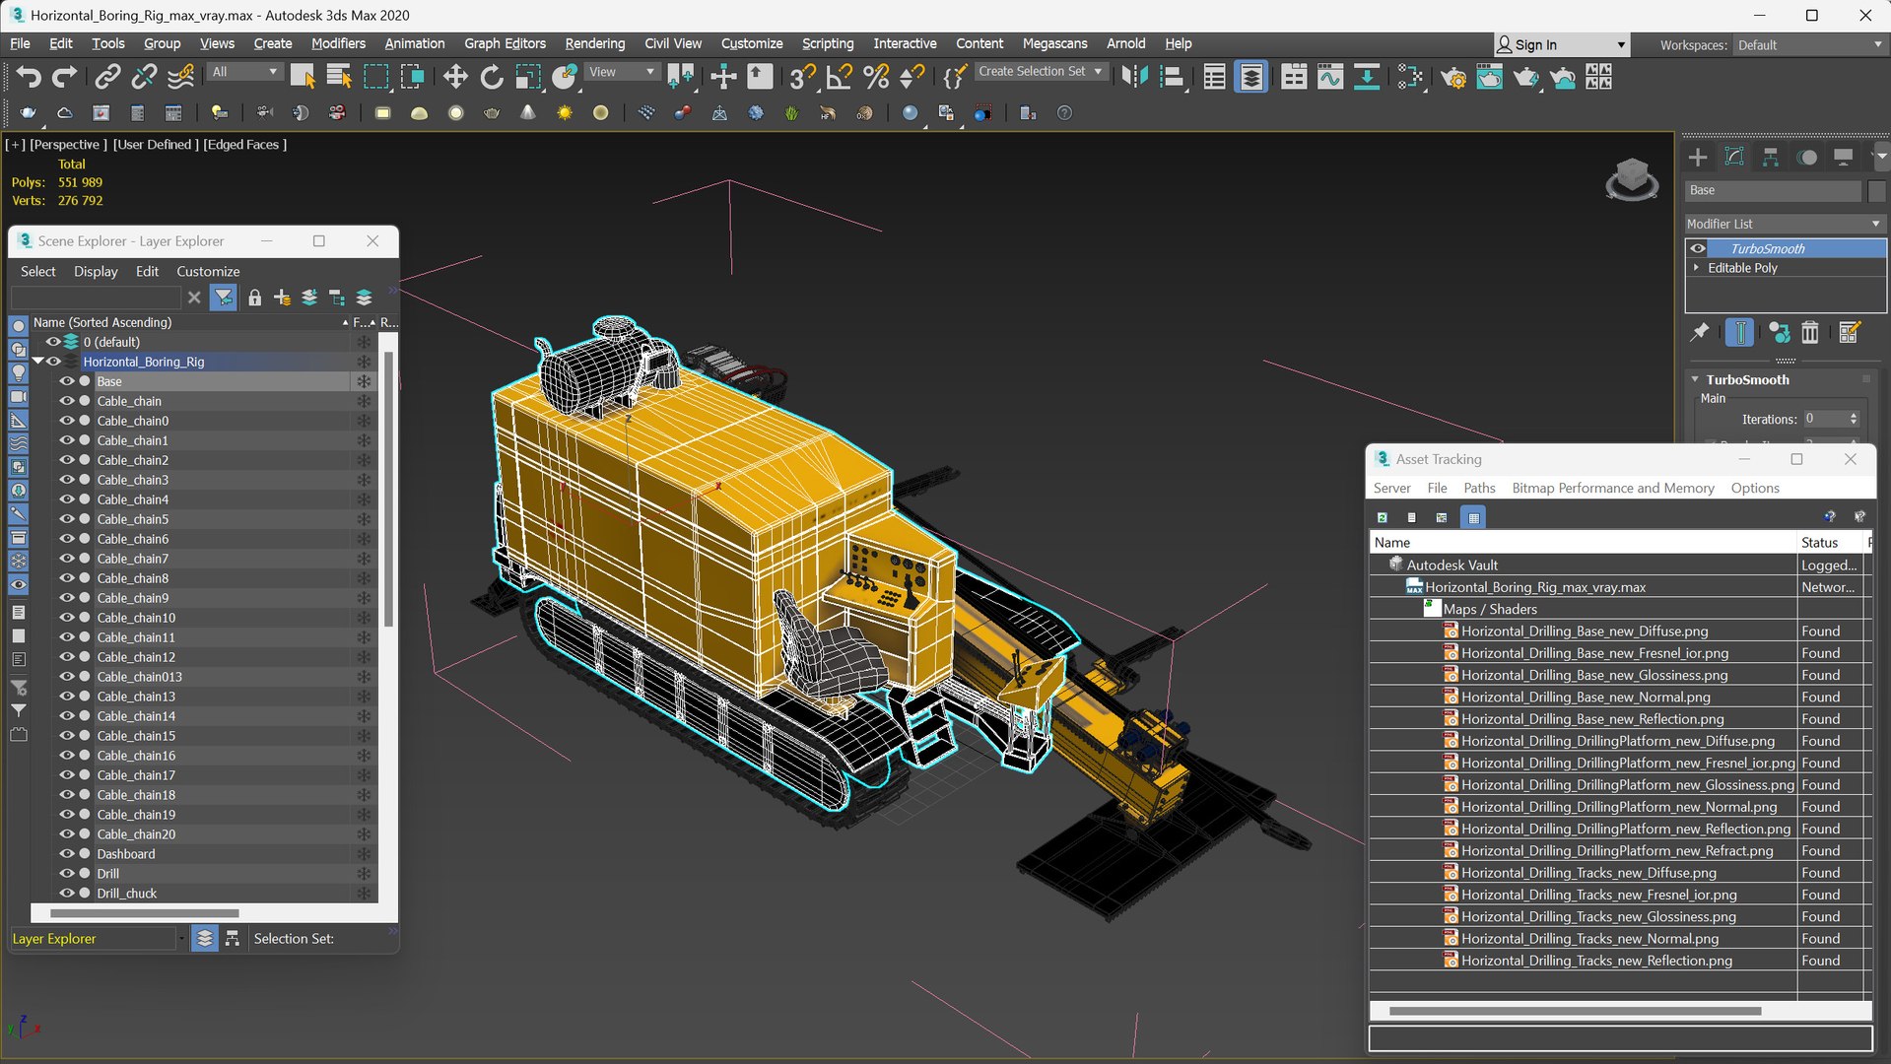Open Paths menu in Asset Tracking
The image size is (1891, 1064).
[x=1478, y=488]
